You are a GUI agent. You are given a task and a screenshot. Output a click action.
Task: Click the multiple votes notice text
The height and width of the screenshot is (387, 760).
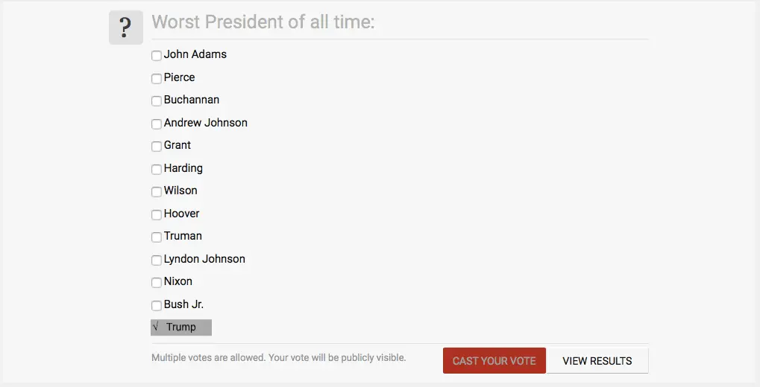278,358
